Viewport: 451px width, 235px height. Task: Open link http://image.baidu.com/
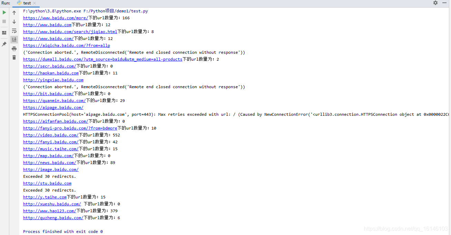pos(51,170)
